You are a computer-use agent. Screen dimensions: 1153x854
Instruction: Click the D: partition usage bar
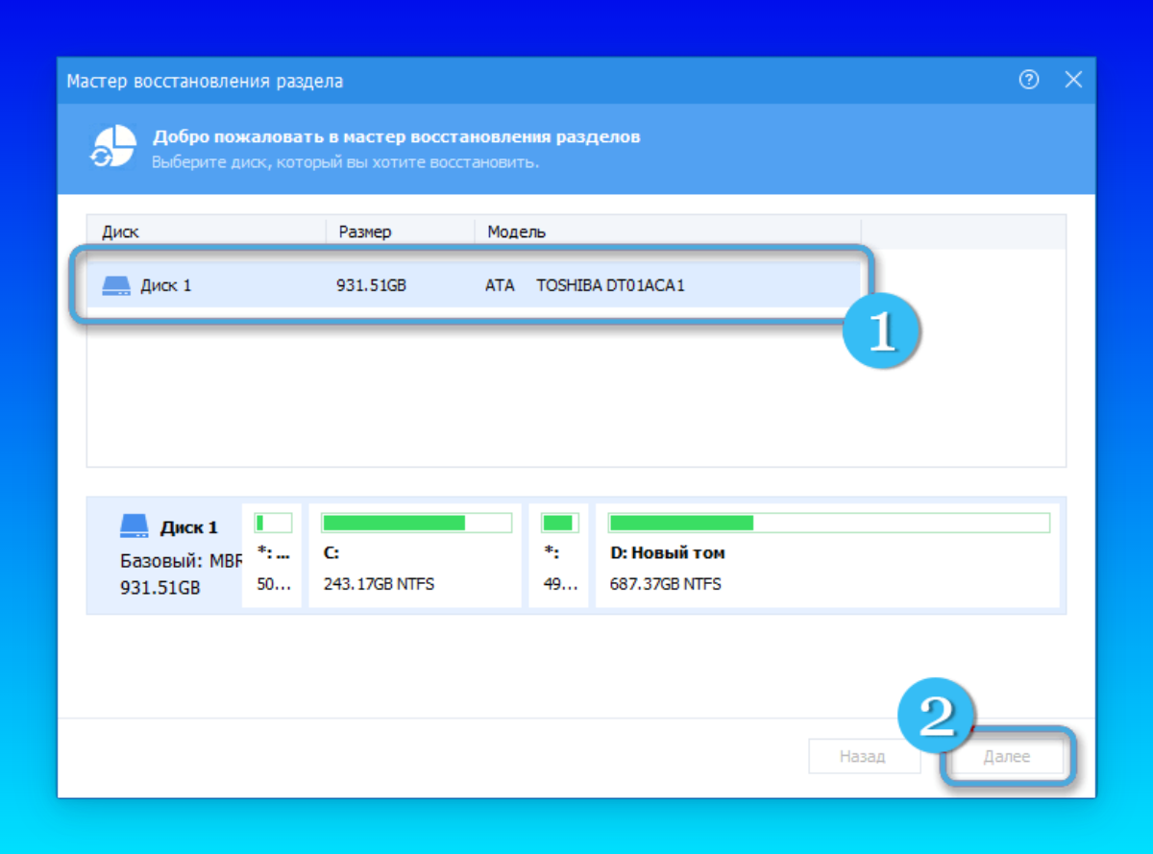pos(829,523)
